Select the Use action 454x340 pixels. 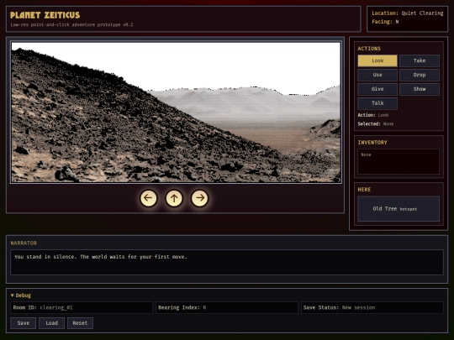[377, 75]
